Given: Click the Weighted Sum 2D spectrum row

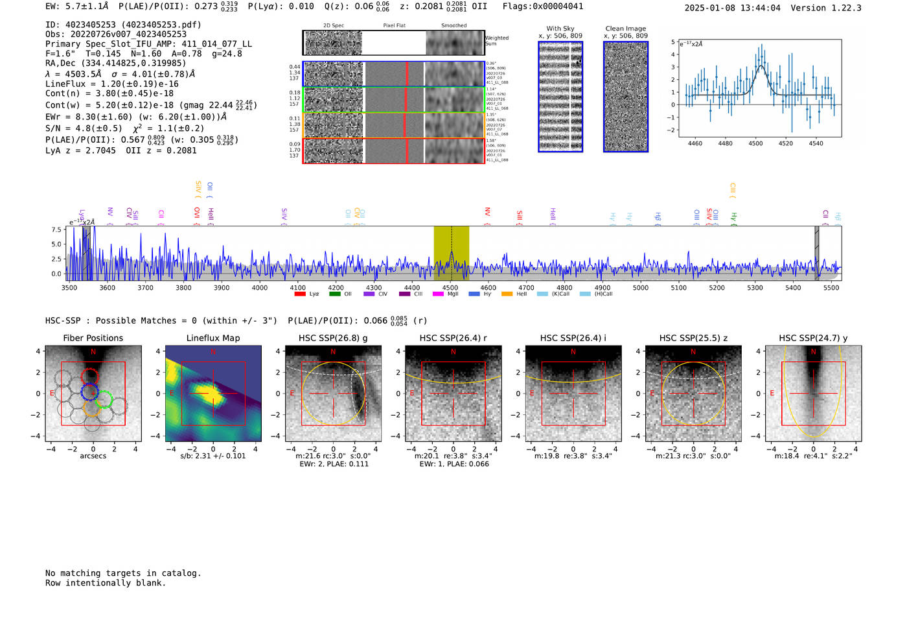Looking at the screenshot, I should [393, 43].
